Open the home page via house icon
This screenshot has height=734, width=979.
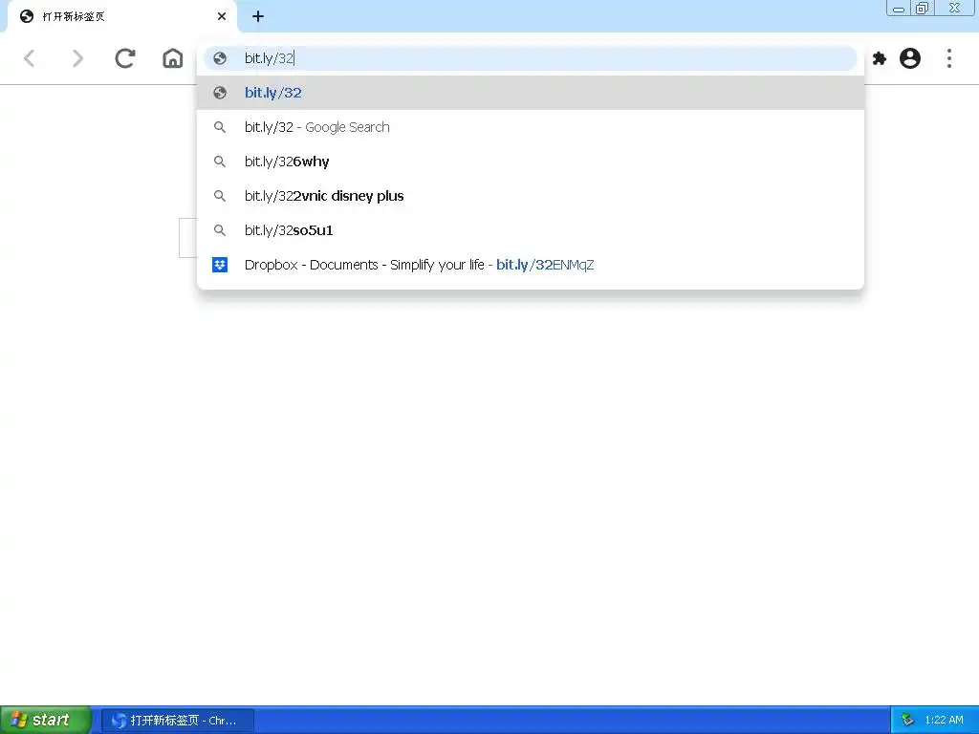(x=173, y=58)
